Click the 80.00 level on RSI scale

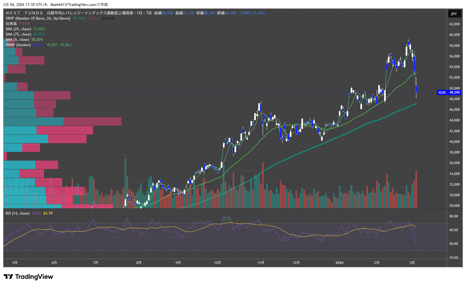point(454,216)
